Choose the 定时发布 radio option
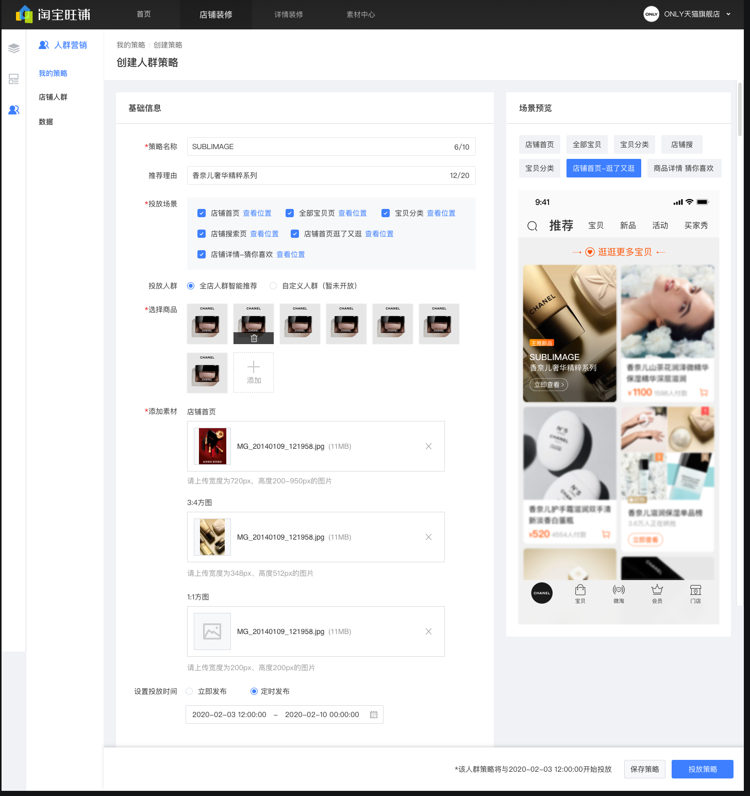This screenshot has width=750, height=796. coord(254,691)
